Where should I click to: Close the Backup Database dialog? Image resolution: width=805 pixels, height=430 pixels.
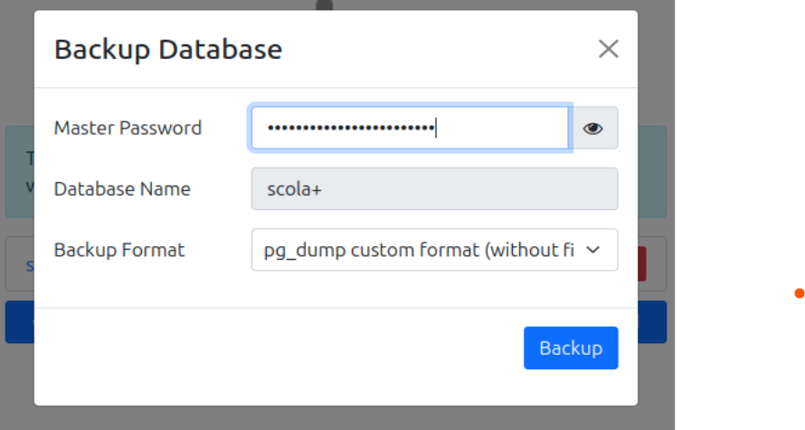608,49
